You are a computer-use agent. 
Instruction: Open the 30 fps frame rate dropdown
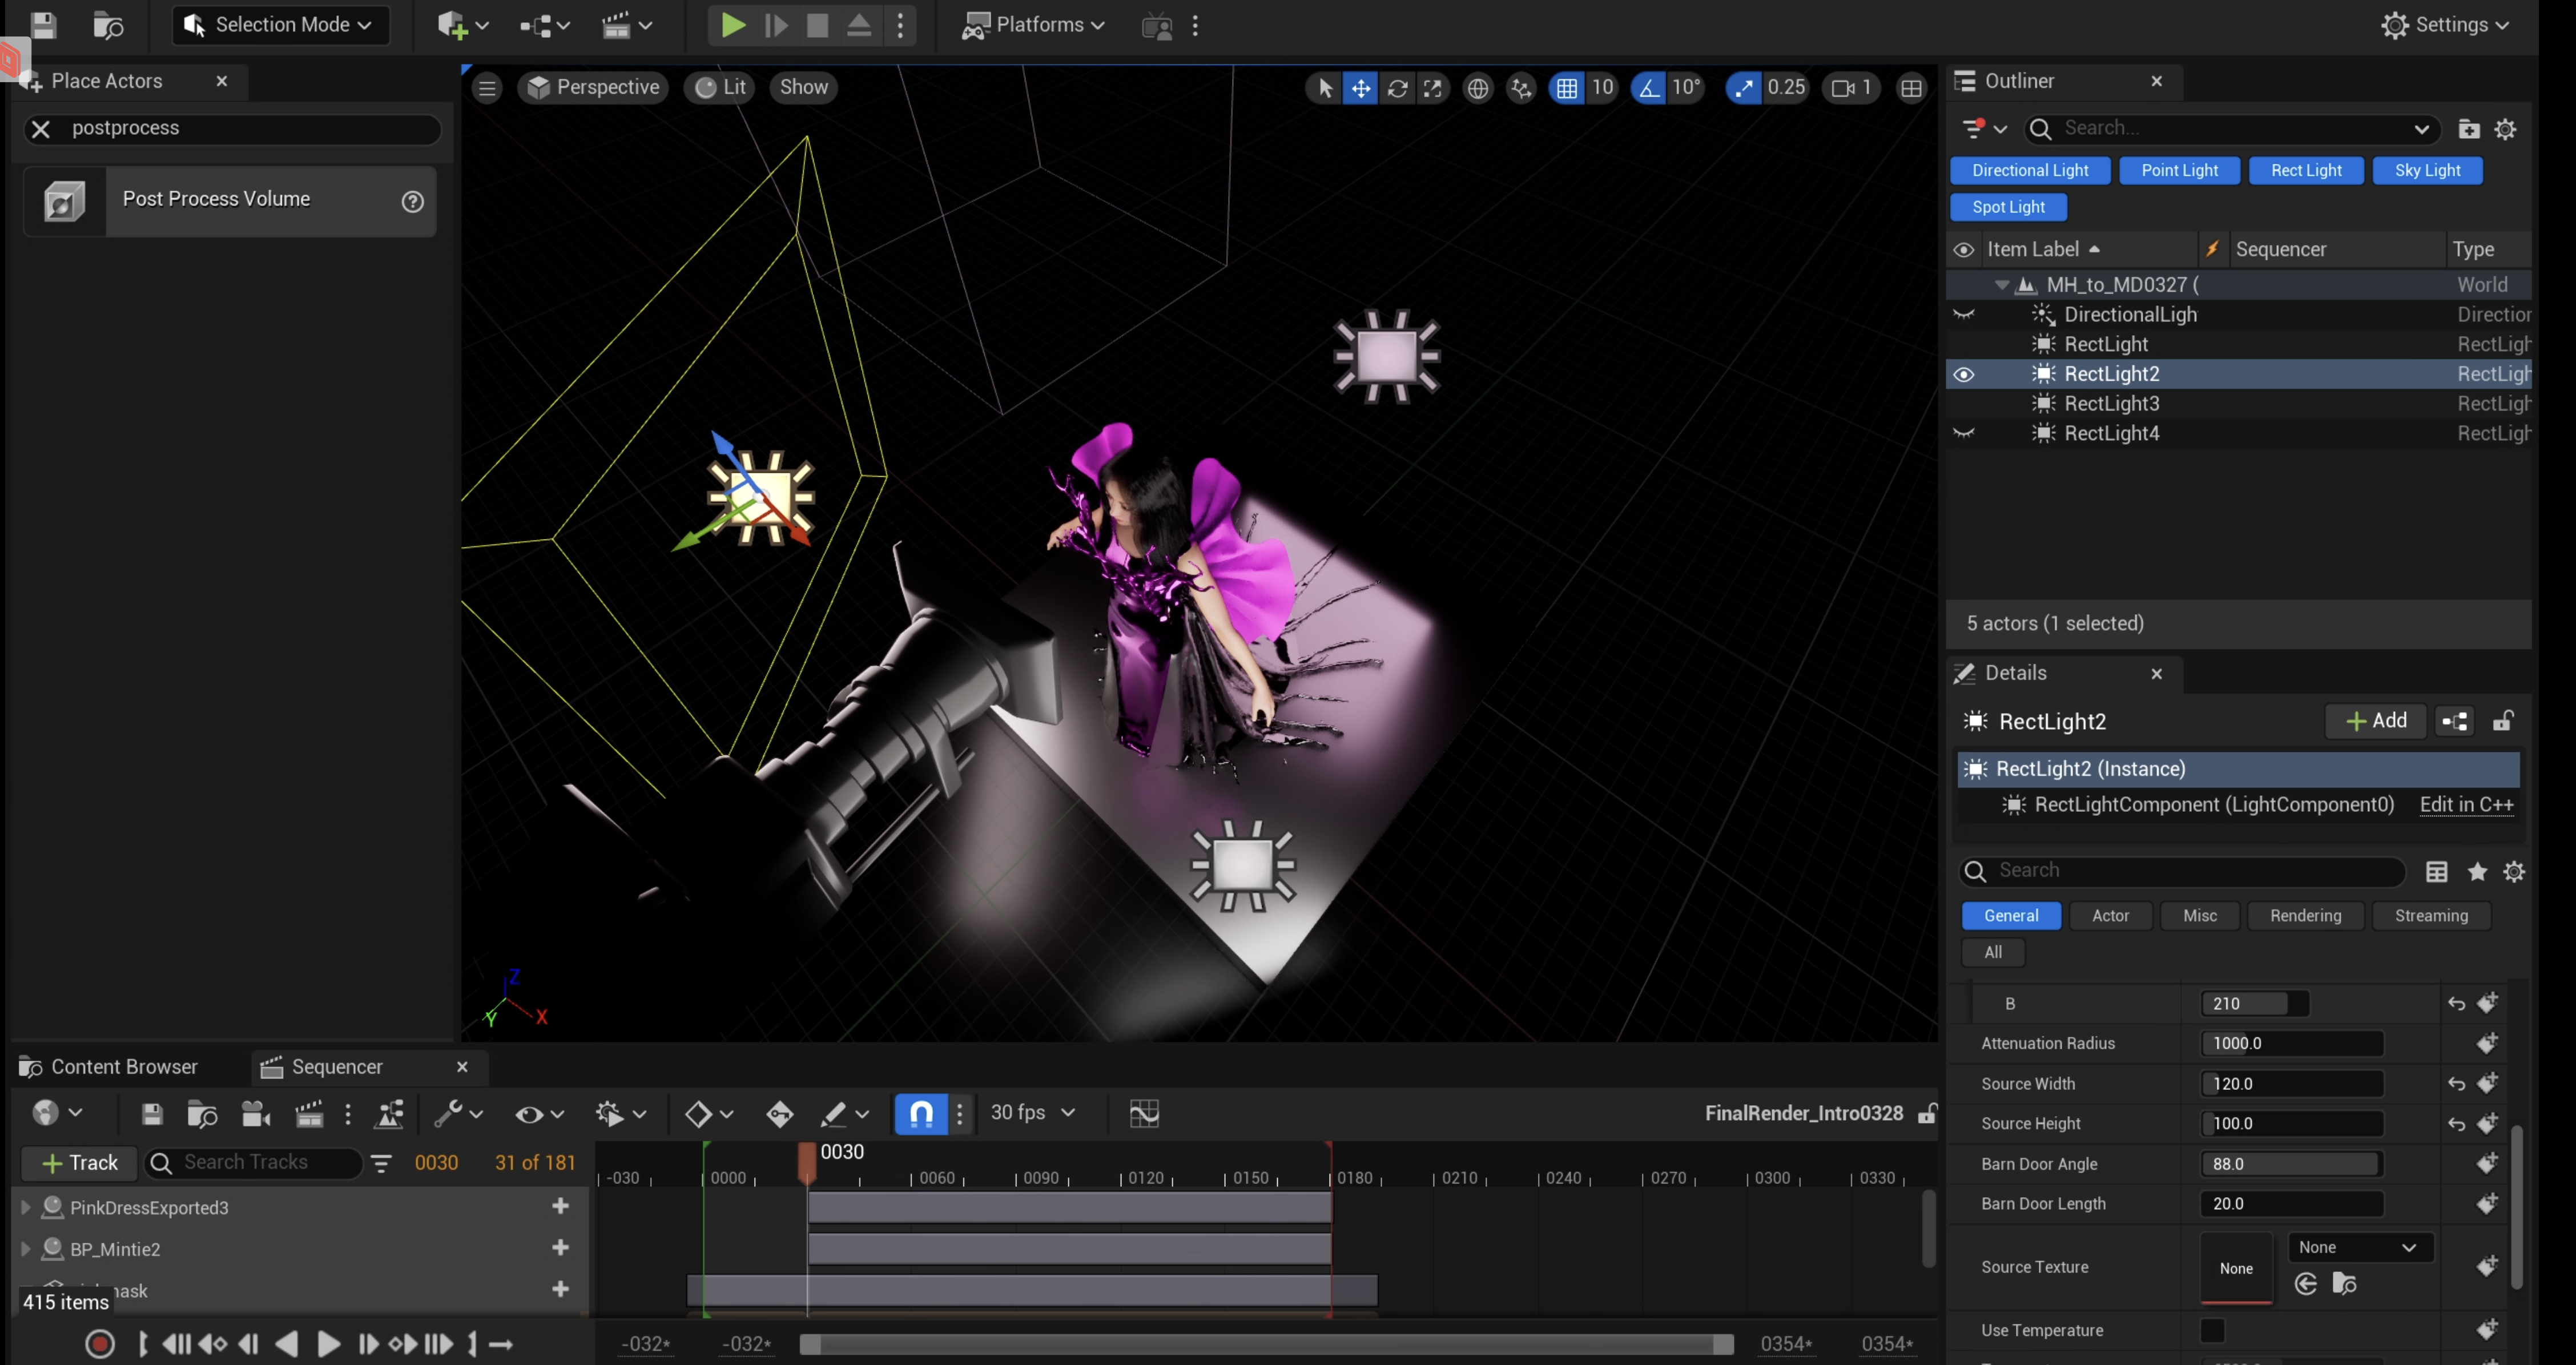pos(1032,1113)
